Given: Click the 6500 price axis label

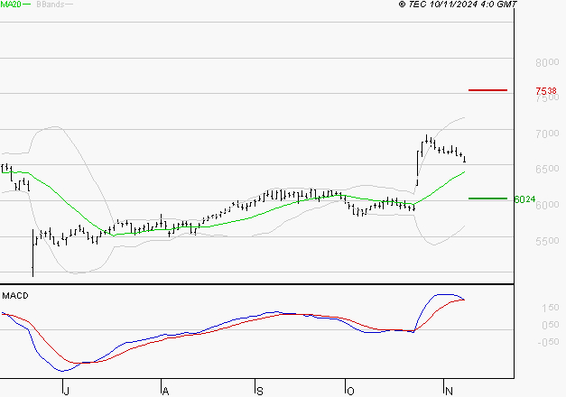Looking at the screenshot, I should (x=547, y=170).
